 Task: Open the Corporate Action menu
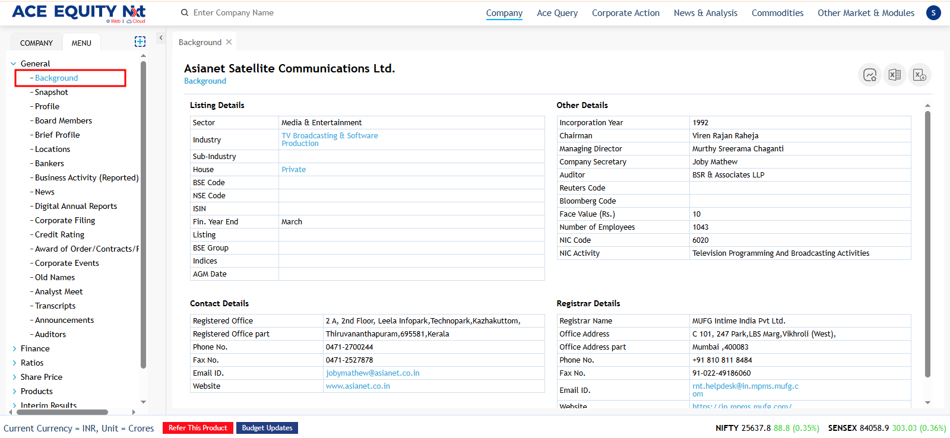625,13
